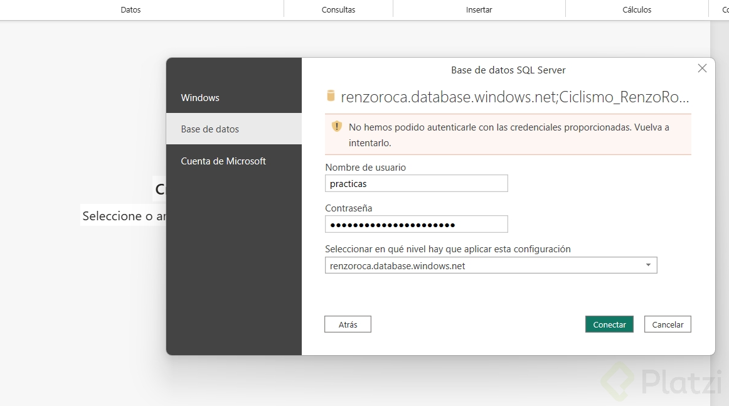
Task: Open the Consultas ribbon group
Action: (x=339, y=9)
